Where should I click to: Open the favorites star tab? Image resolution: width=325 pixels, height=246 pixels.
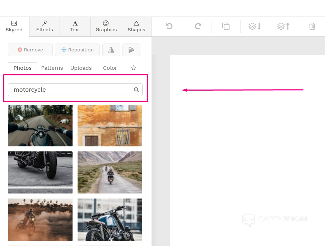134,68
